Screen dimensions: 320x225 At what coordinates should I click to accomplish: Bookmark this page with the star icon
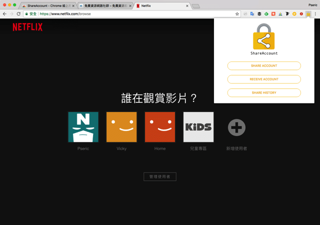(237, 14)
